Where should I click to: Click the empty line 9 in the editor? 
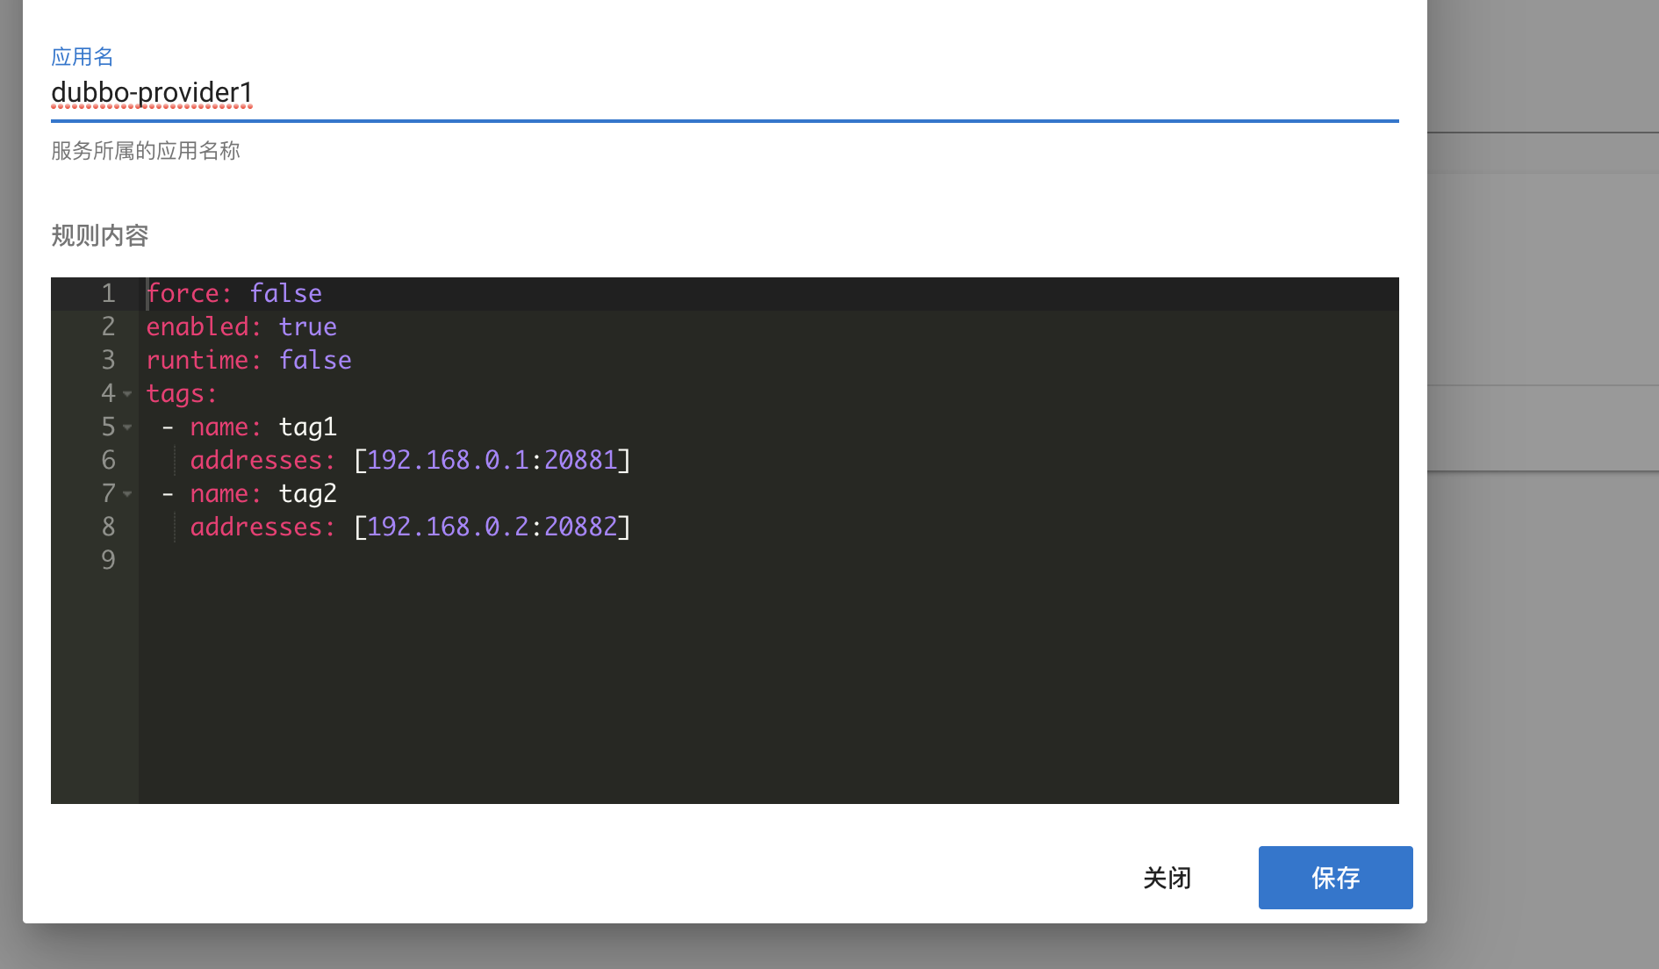click(x=263, y=560)
